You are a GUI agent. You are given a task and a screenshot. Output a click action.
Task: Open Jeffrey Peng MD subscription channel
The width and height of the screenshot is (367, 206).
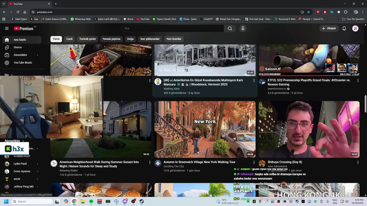(x=22, y=187)
